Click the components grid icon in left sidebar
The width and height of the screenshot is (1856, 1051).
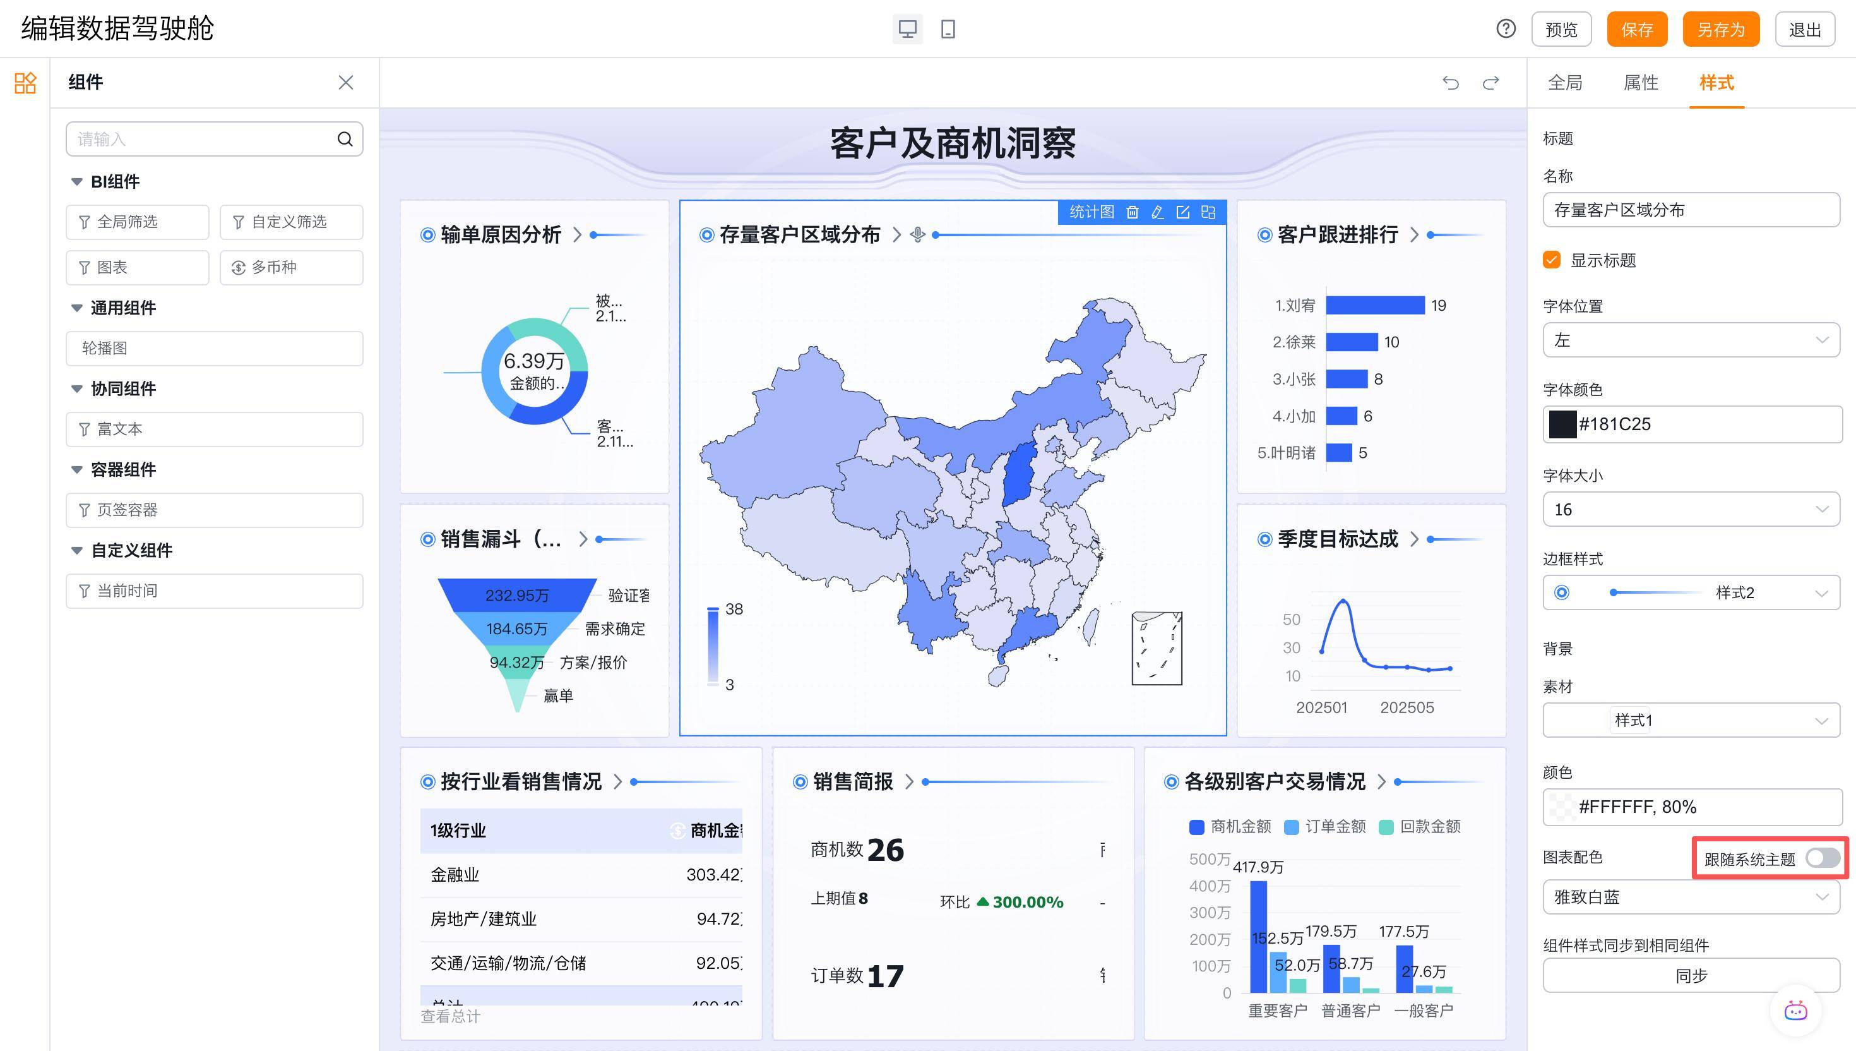(25, 83)
